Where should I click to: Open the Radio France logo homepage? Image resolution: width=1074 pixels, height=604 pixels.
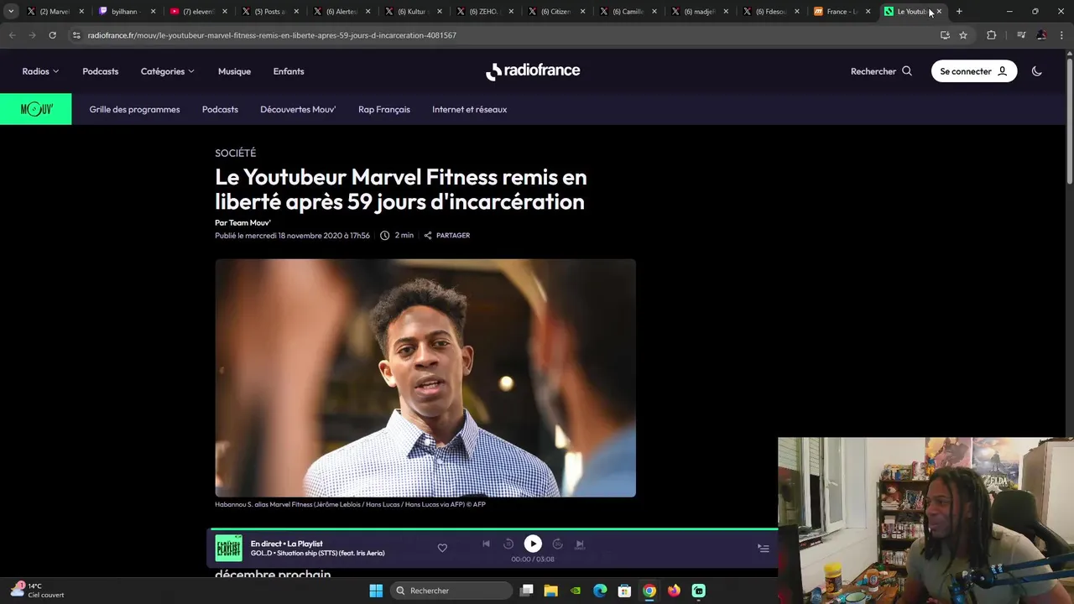533,71
